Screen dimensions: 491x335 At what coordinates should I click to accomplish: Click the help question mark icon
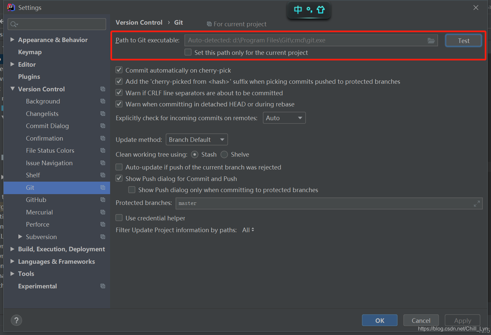(16, 320)
